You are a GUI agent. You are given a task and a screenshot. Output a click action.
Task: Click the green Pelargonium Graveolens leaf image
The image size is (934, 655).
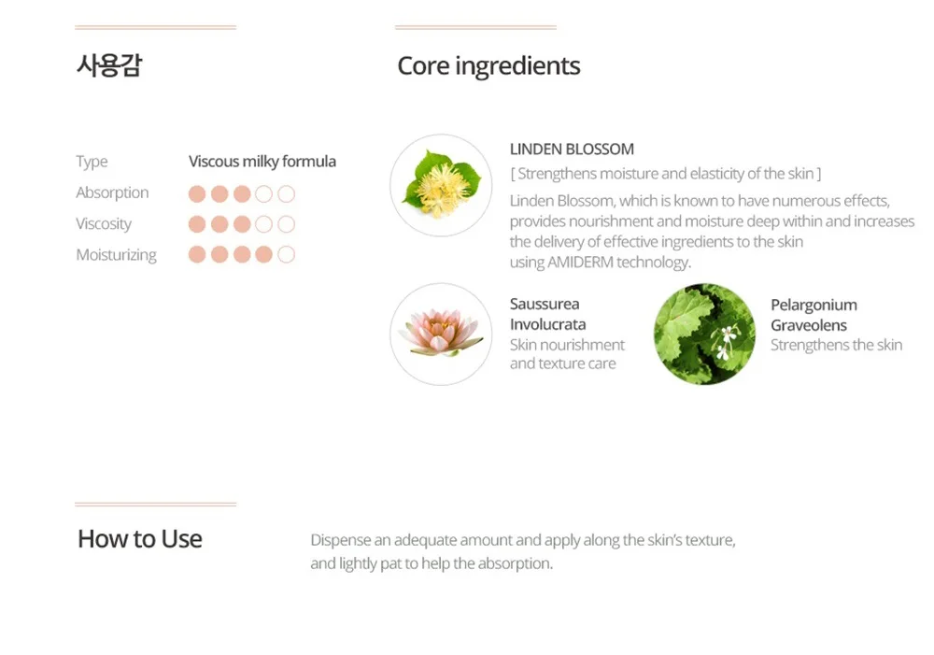704,334
